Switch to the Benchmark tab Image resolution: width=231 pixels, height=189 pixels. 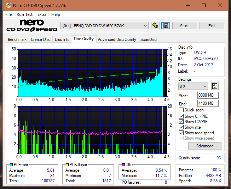(17, 39)
